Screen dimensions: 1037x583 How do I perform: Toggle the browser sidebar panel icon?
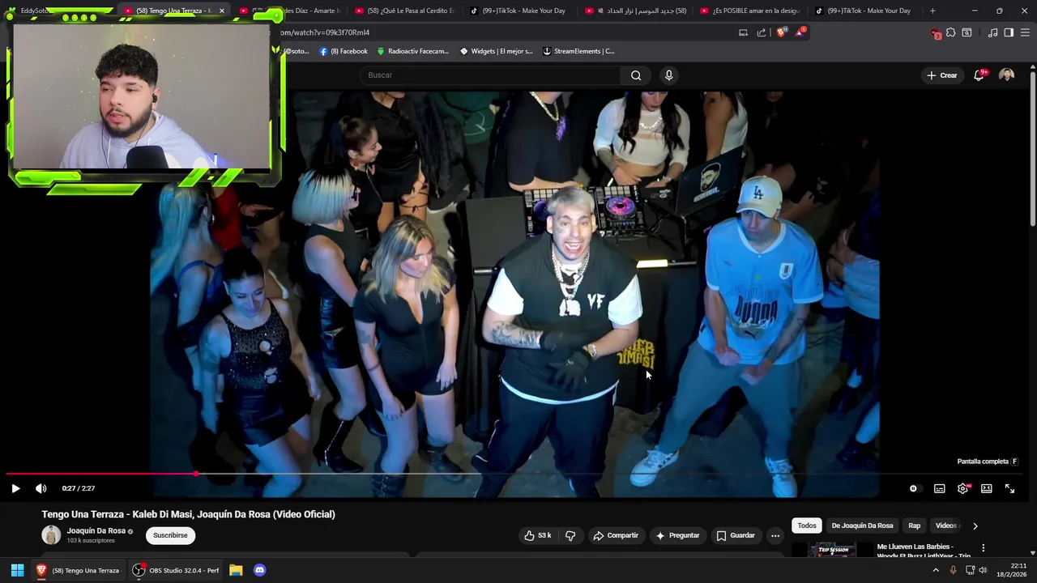point(1009,32)
